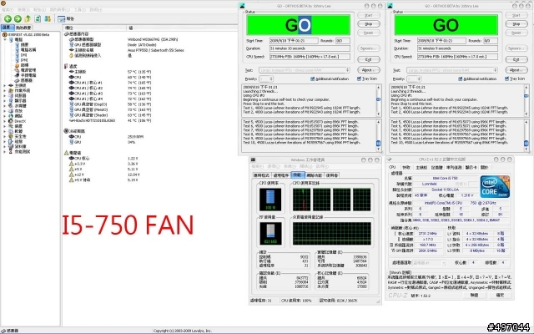This screenshot has width=534, height=334.
Task: Click Exit button in left ORTHOS
Action: (x=369, y=59)
